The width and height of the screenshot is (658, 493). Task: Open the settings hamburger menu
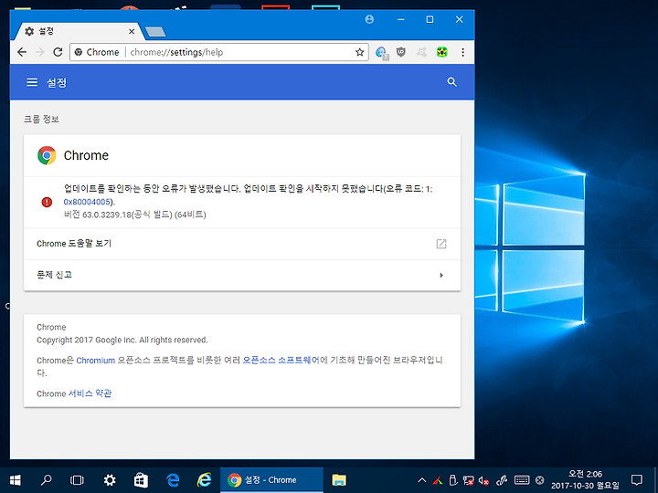click(32, 82)
